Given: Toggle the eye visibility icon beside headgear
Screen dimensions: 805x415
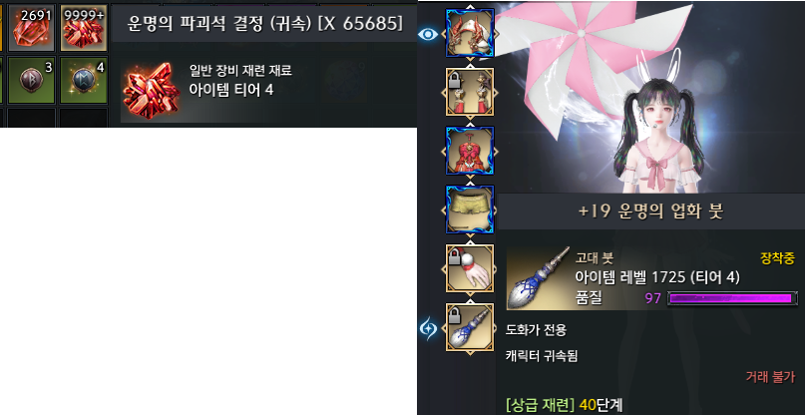Looking at the screenshot, I should point(428,34).
